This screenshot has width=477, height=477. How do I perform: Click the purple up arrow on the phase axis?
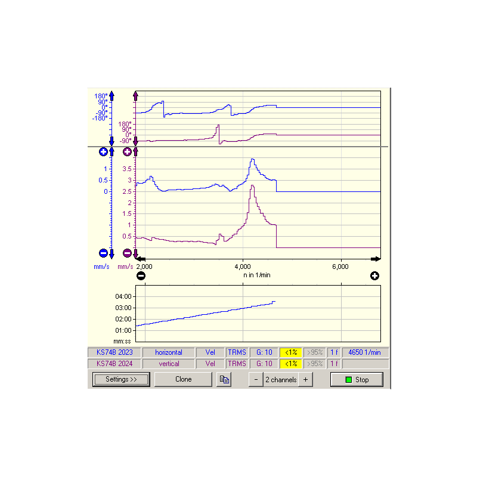click(136, 96)
